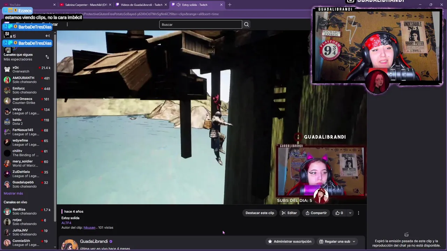Switch to Sabrina Carpenter Manchild tab
Viewport: 447px width, 251px height.
(x=86, y=5)
